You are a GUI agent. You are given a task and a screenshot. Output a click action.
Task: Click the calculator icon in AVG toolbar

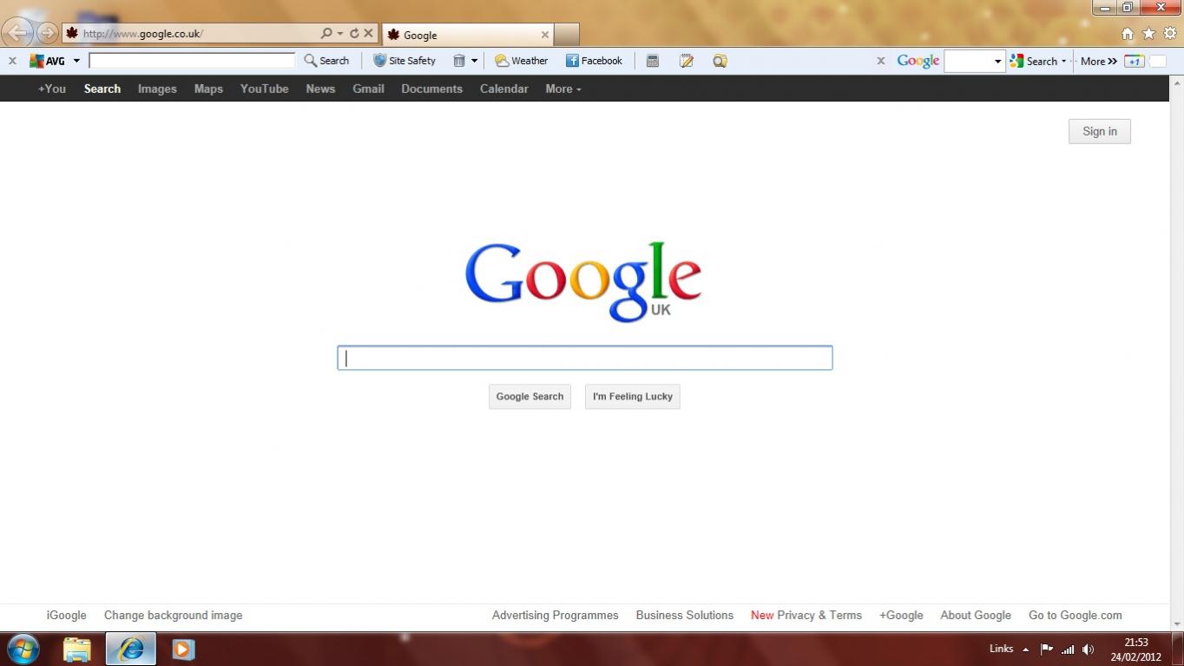653,61
